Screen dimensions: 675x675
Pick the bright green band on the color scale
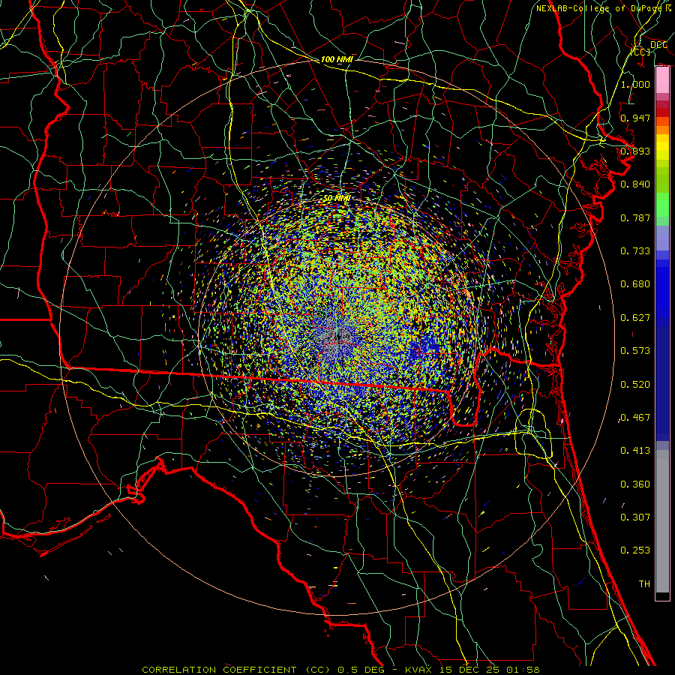pos(662,205)
